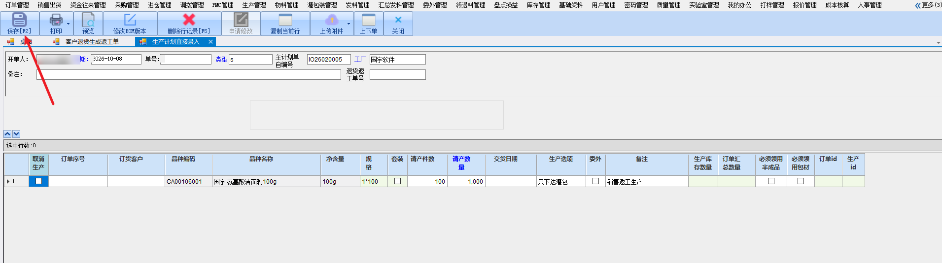Open 采购管理 menu

[x=127, y=5]
